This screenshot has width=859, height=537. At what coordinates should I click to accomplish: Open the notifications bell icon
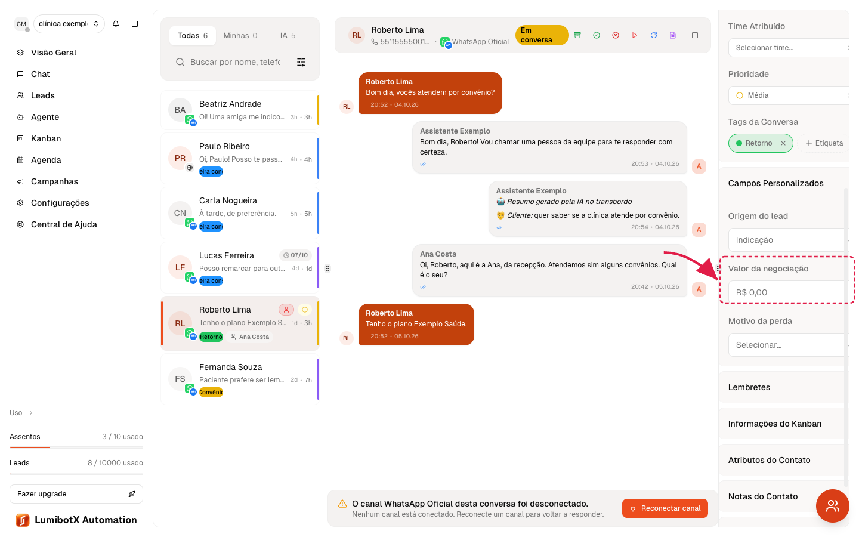116,24
